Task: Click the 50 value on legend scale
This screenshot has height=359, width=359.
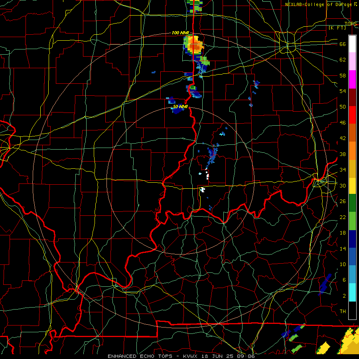Action: [x=343, y=107]
